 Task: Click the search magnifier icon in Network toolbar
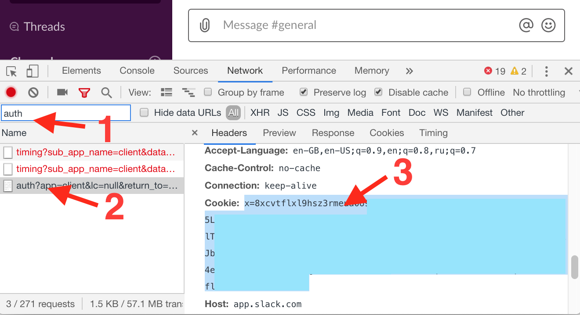(106, 93)
